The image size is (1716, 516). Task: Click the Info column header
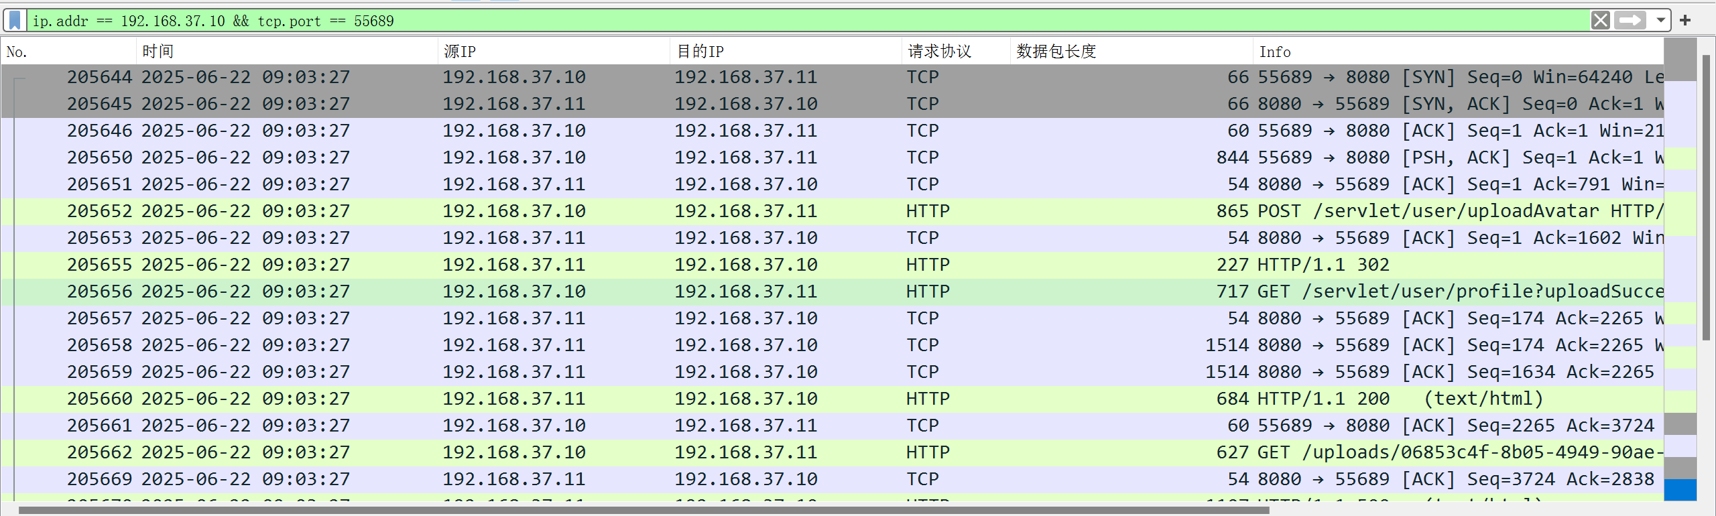click(1455, 52)
